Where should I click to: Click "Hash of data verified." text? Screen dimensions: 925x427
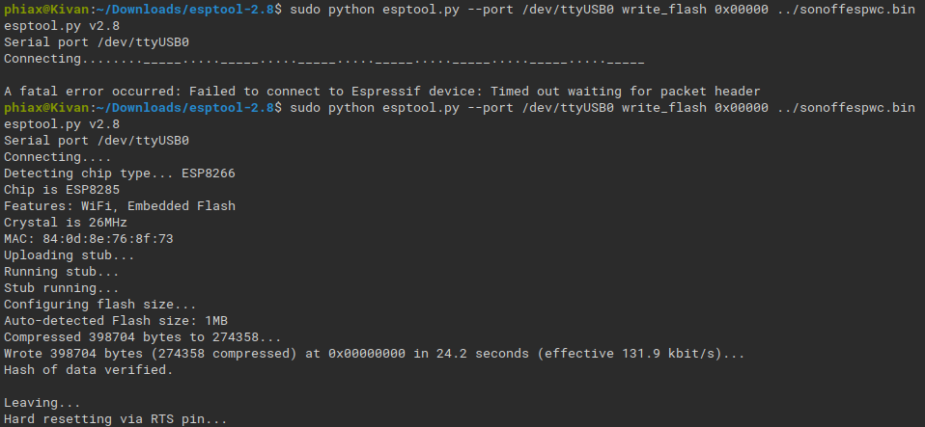click(88, 369)
